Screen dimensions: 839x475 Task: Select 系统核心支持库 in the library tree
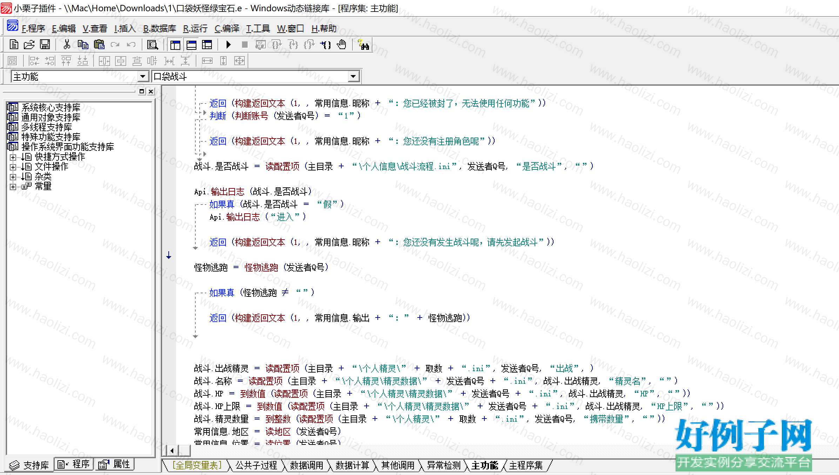tap(51, 107)
